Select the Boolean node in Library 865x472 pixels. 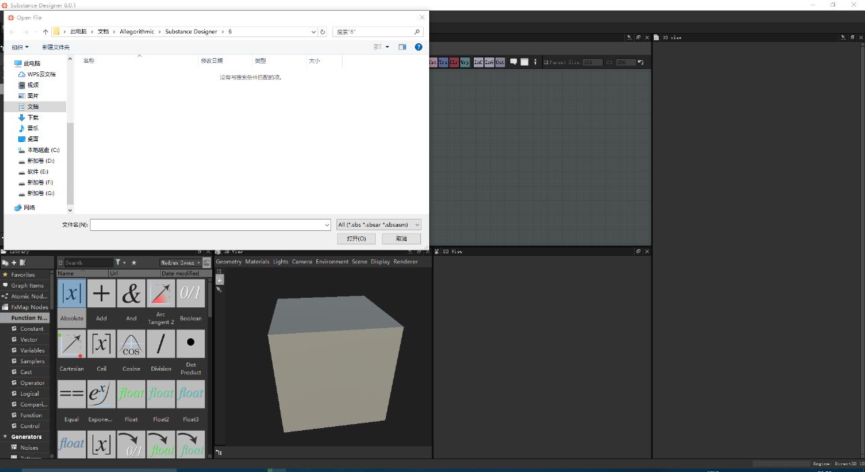[191, 294]
